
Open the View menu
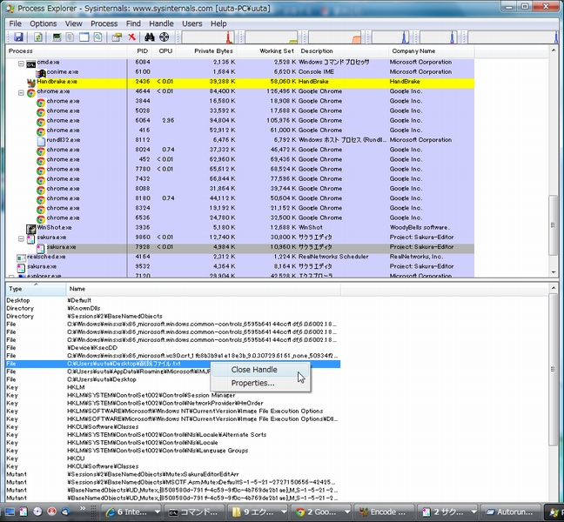tap(73, 23)
